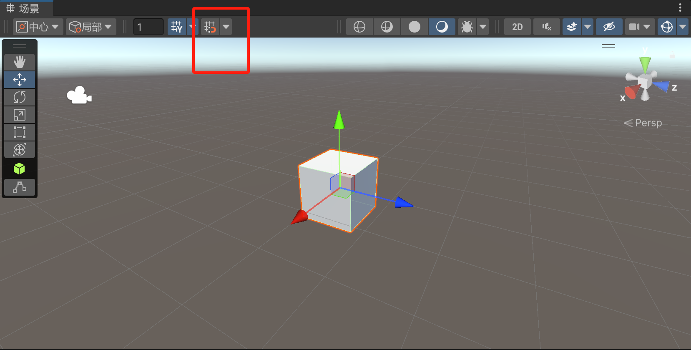Click the blue XY plane handle on gizmo
The image size is (691, 350).
click(335, 184)
